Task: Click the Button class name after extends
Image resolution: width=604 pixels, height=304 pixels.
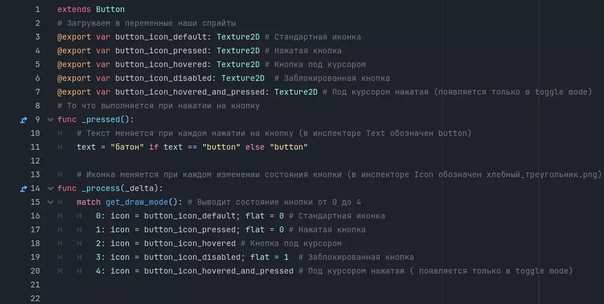Action: click(x=110, y=10)
